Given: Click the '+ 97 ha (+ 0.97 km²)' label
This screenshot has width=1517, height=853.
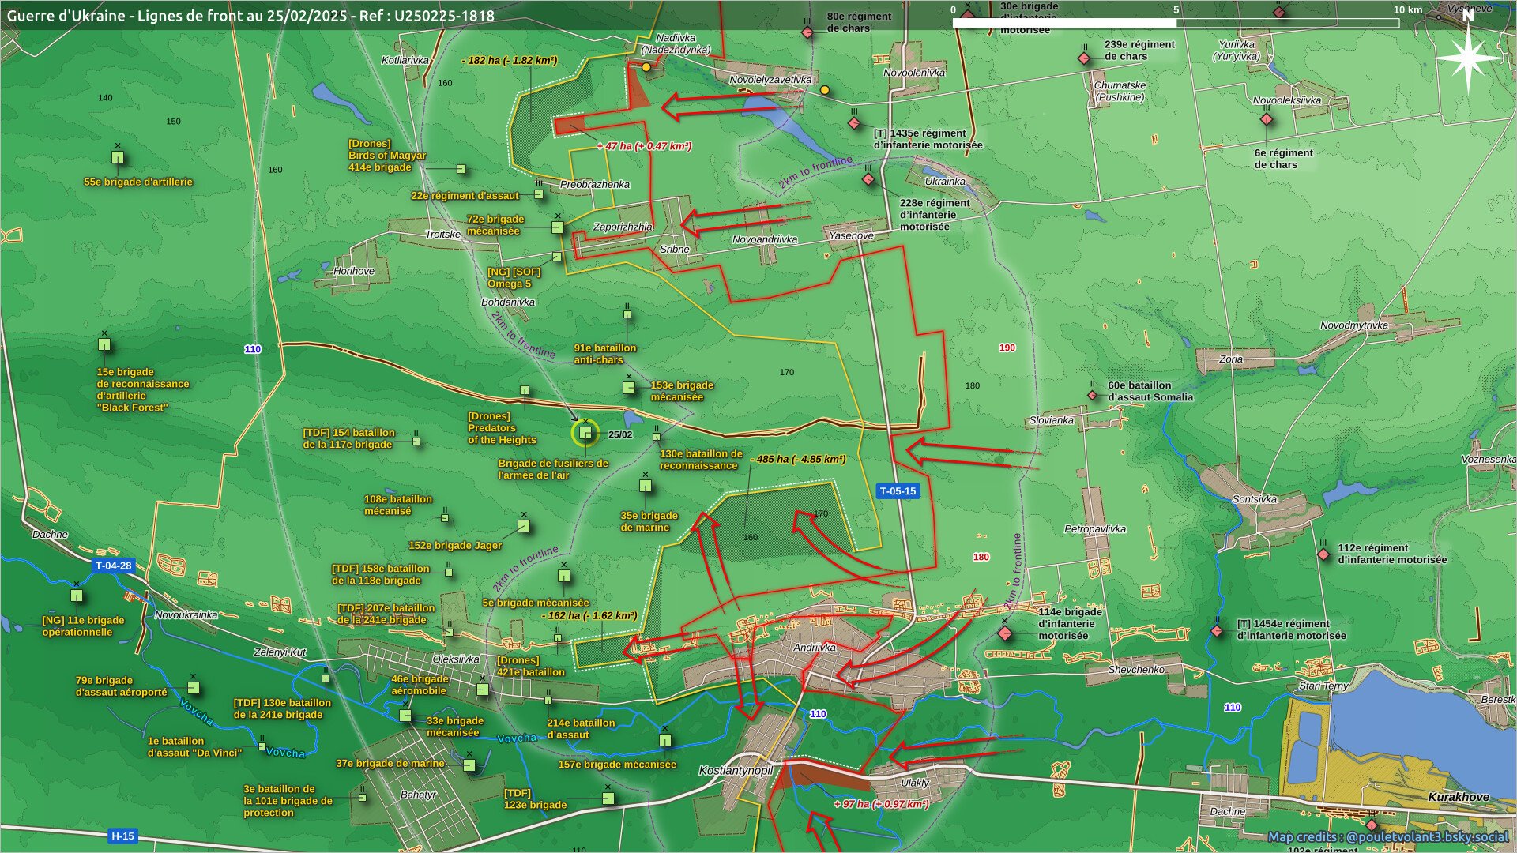Looking at the screenshot, I should point(881,804).
